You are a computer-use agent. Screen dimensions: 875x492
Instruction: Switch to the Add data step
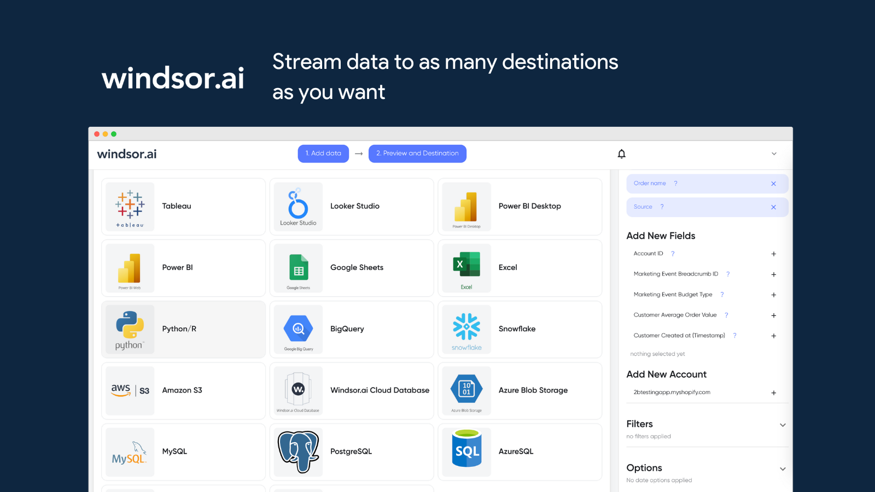(323, 154)
